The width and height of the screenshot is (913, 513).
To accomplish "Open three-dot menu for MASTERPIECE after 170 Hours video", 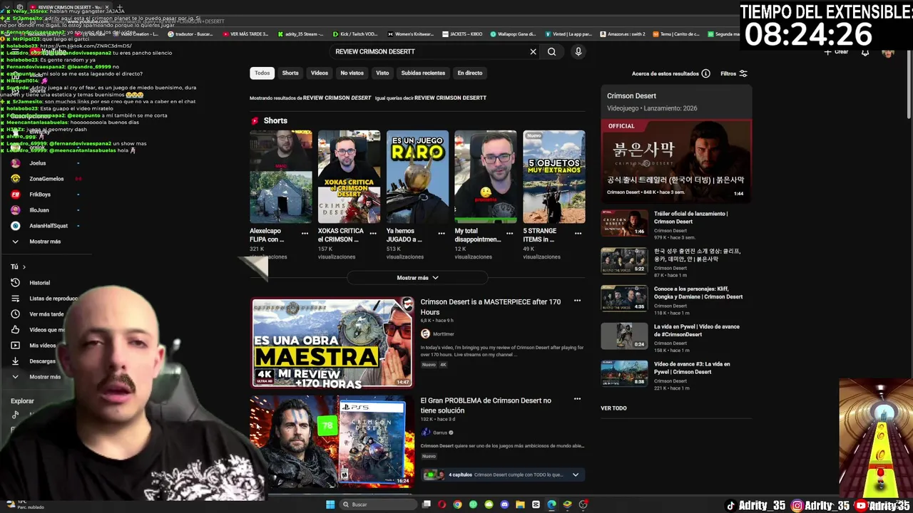I will tap(577, 301).
